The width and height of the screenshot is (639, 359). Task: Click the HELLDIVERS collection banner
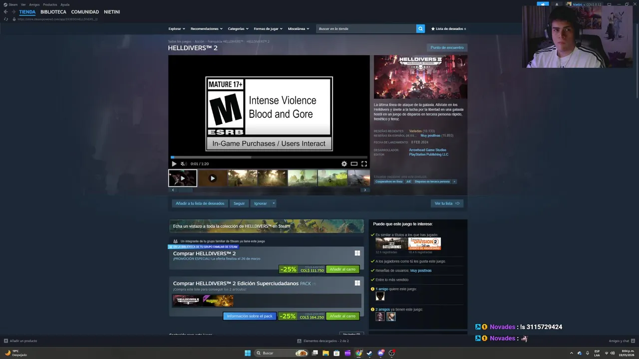pyautogui.click(x=267, y=226)
